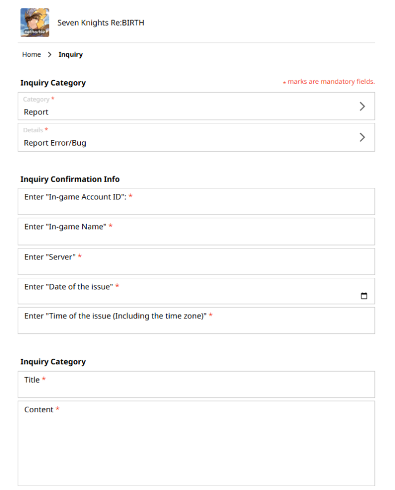Click the chevron arrow in Category row
This screenshot has width=395, height=490.
[x=362, y=106]
